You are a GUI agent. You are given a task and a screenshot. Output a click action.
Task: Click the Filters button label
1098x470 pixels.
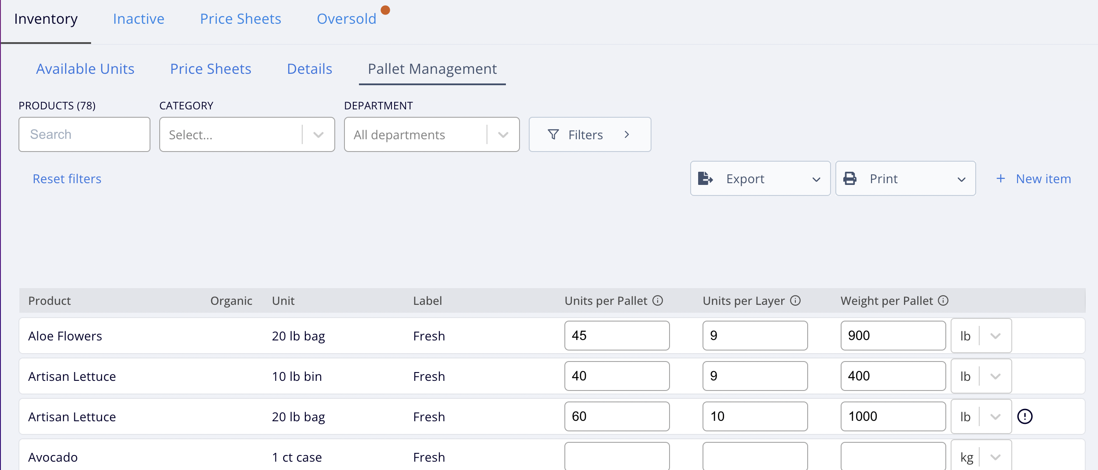(x=586, y=135)
